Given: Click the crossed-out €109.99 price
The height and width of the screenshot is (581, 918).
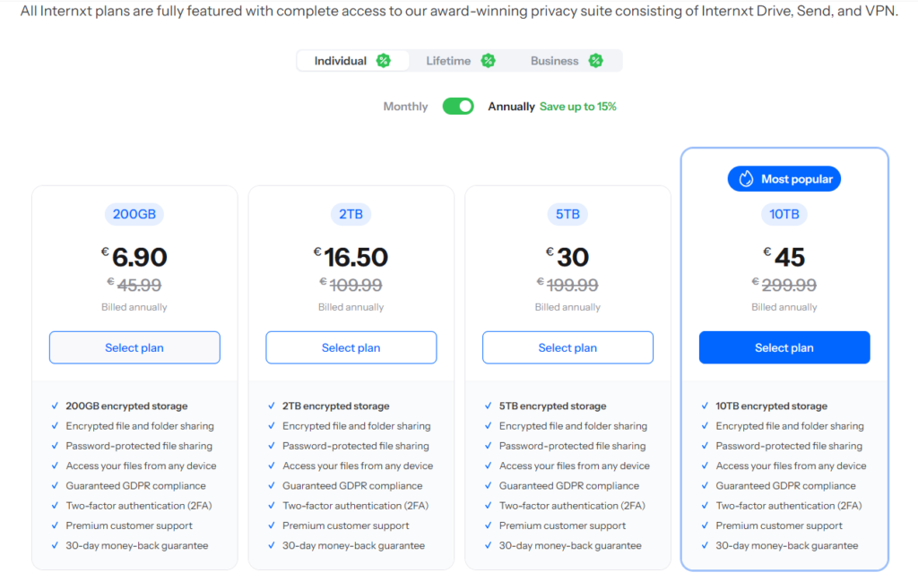Looking at the screenshot, I should [351, 285].
